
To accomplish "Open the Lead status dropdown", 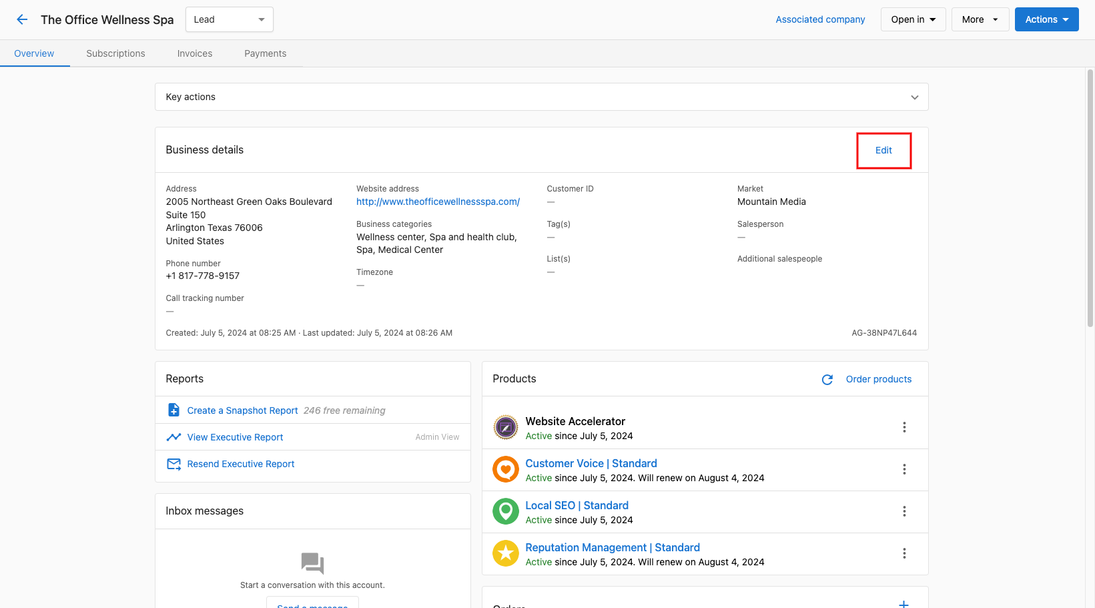I will tap(229, 19).
